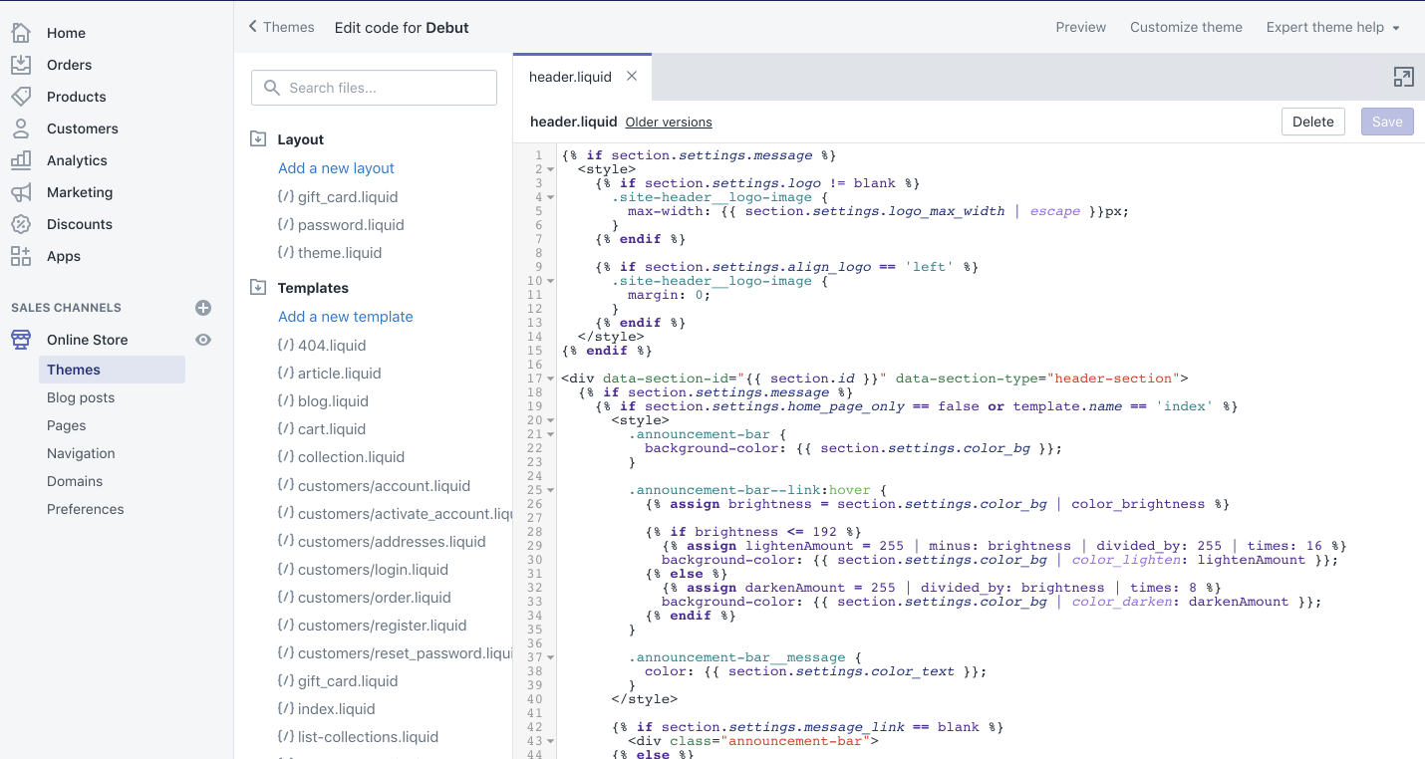Collapse code fold at line 21

pyautogui.click(x=551, y=434)
